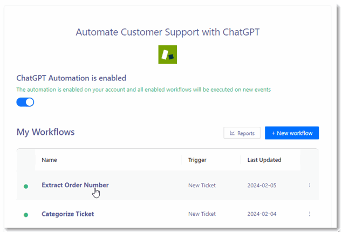
Task: Sort by the Trigger column header
Action: click(197, 160)
